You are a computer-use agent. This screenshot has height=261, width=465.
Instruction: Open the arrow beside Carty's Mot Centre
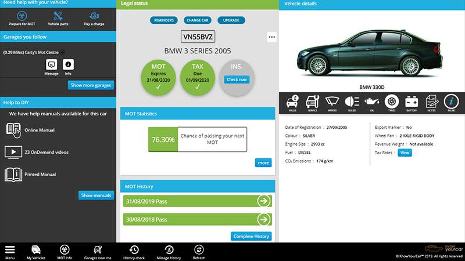(x=62, y=52)
